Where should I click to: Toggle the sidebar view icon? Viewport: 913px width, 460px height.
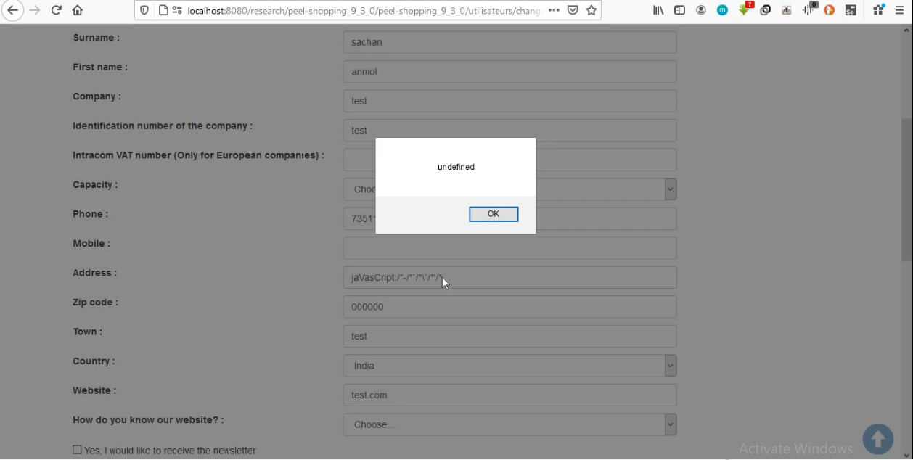pos(679,10)
